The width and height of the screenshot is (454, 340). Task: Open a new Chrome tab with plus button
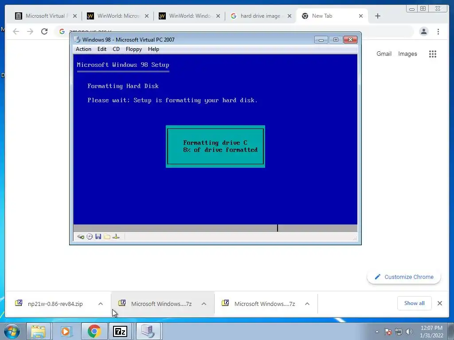tap(378, 16)
